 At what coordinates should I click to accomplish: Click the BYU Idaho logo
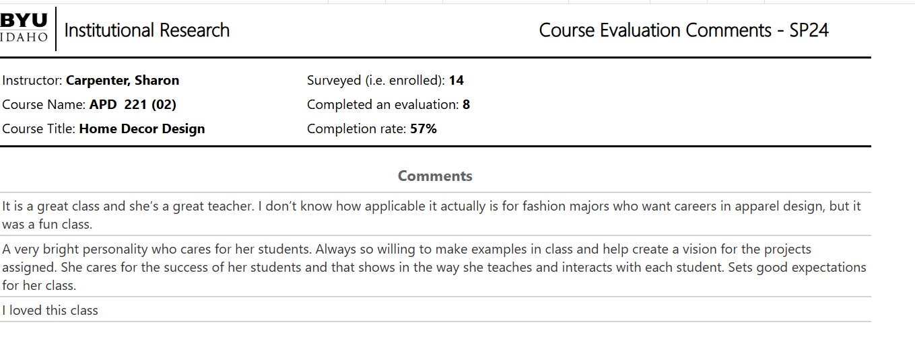tap(25, 28)
